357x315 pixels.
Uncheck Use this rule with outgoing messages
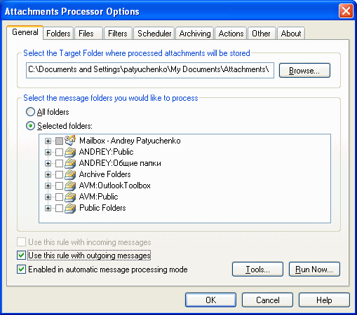pyautogui.click(x=21, y=255)
